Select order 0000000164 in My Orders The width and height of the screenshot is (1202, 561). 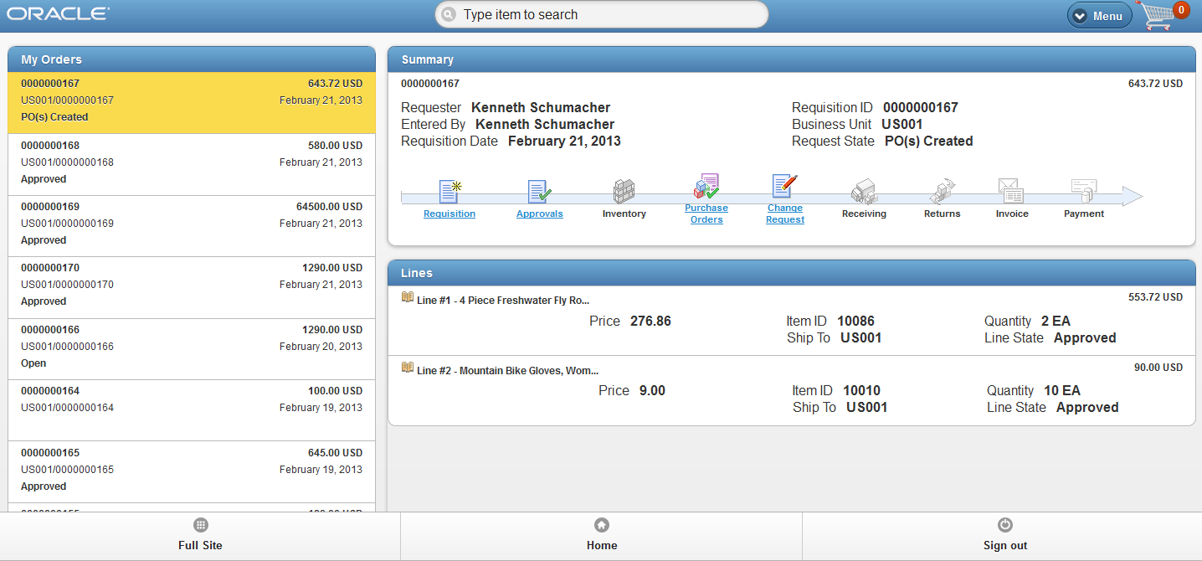pyautogui.click(x=192, y=410)
